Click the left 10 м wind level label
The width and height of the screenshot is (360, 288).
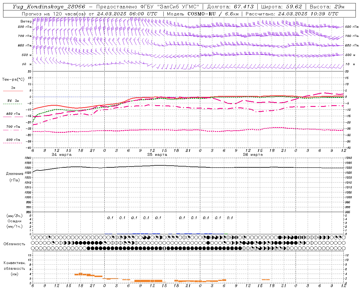pyautogui.click(x=27, y=64)
